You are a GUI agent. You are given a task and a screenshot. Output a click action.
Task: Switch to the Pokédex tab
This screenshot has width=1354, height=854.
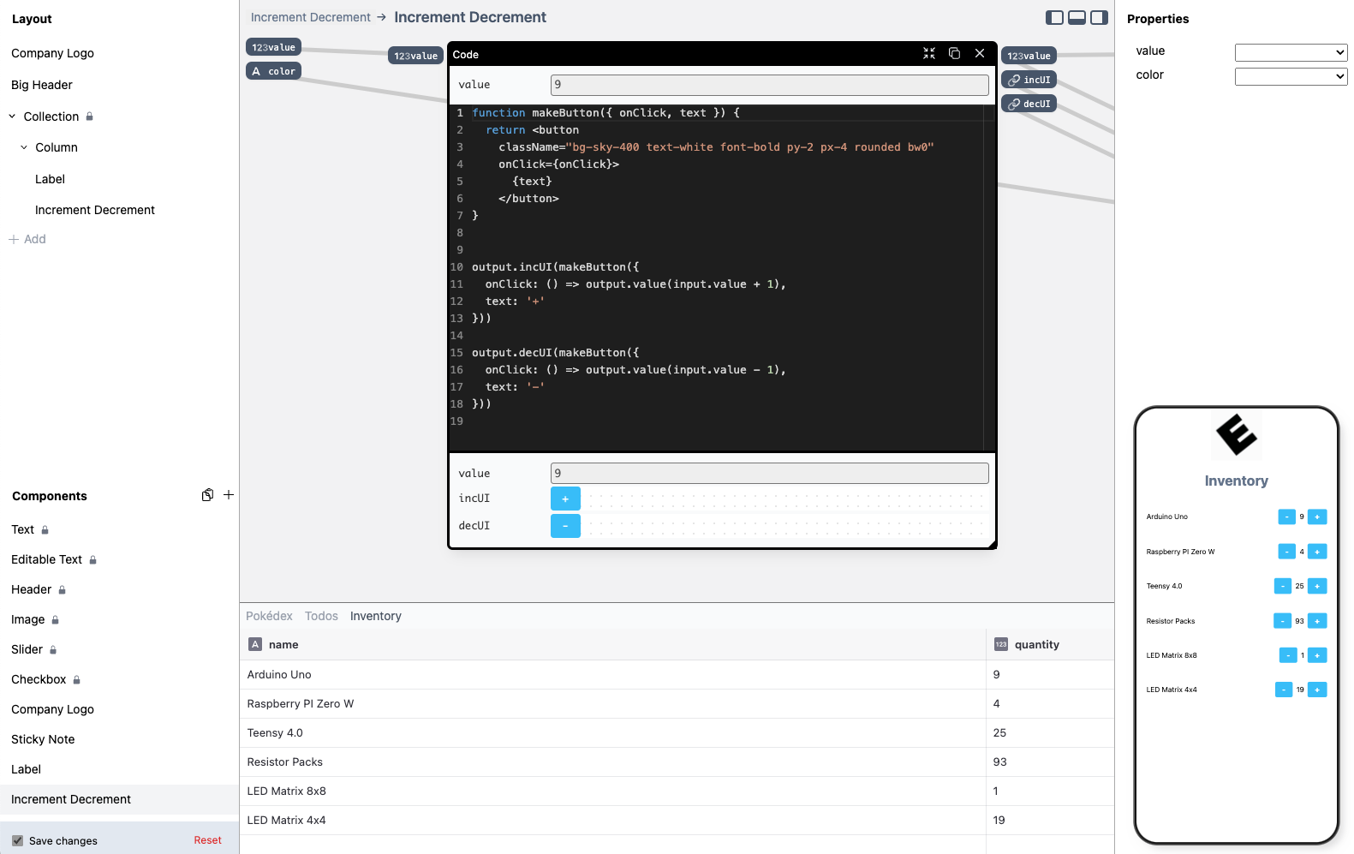point(269,616)
